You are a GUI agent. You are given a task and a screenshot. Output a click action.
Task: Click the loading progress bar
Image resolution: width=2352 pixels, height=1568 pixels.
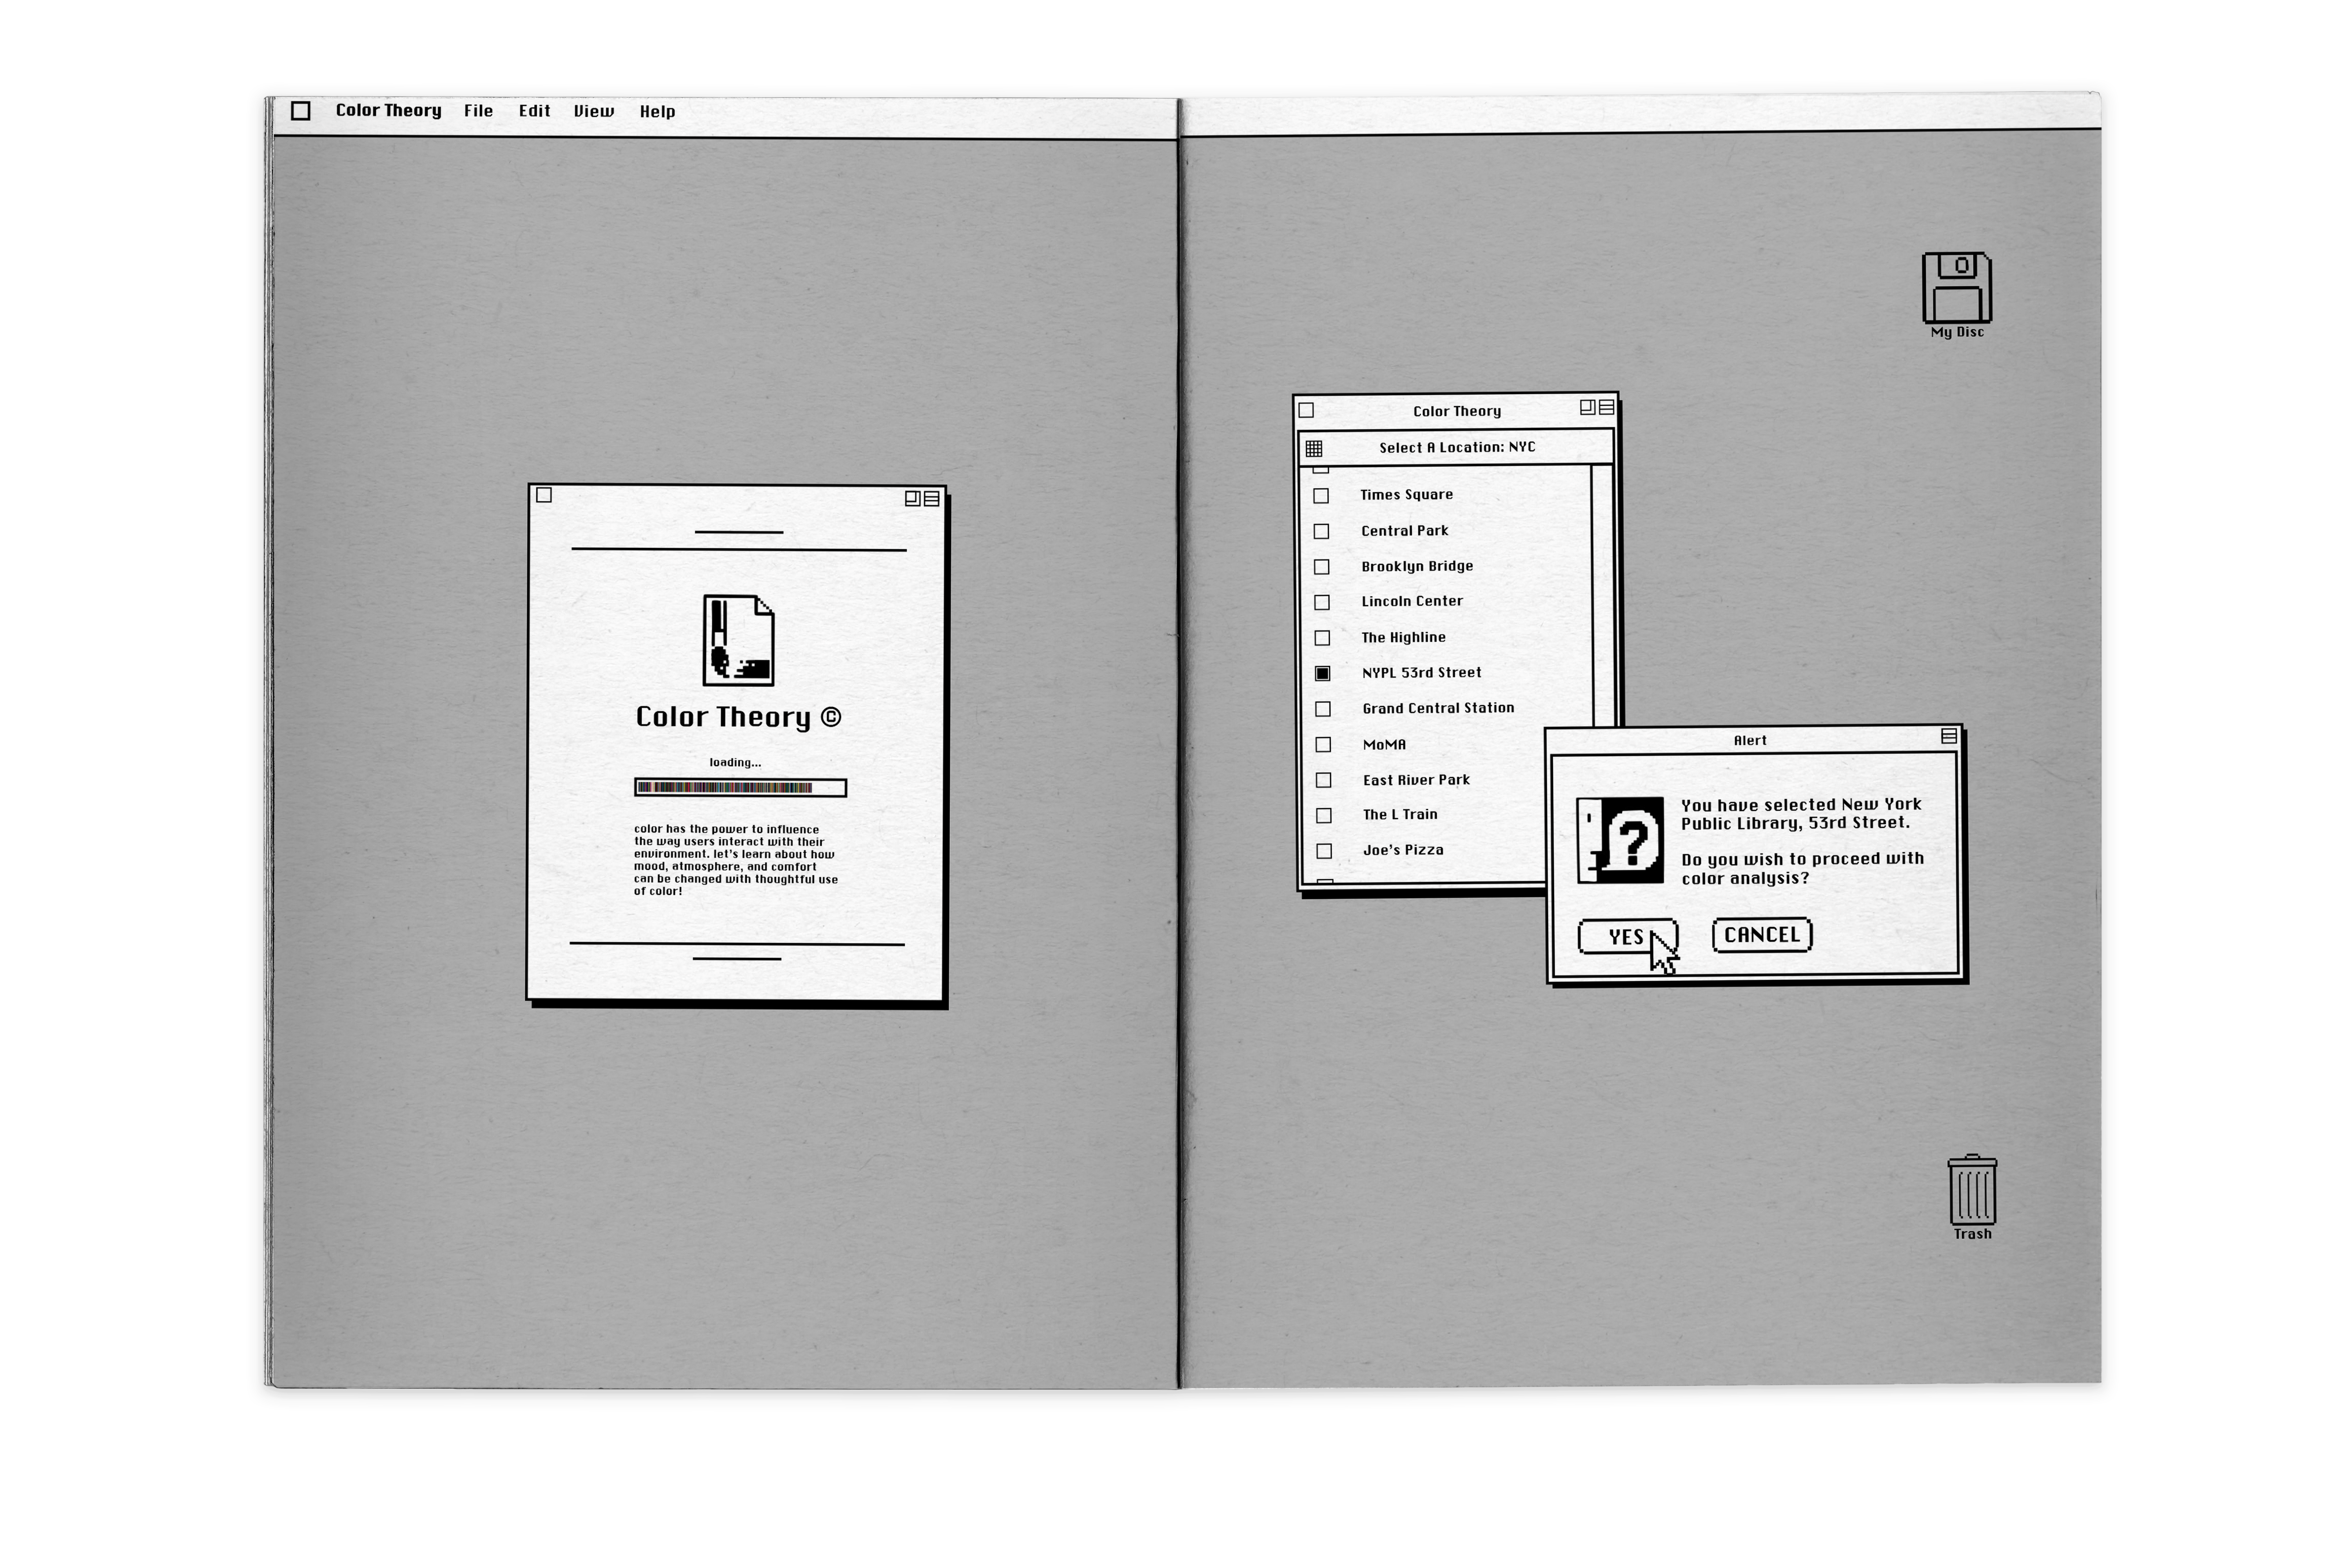point(740,788)
